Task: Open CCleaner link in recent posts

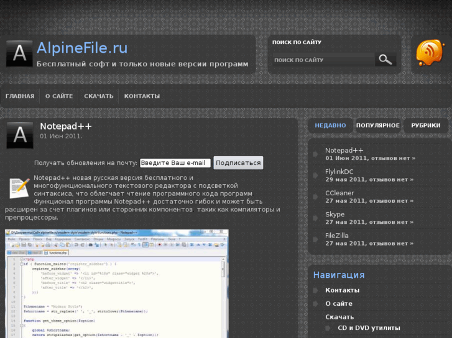Action: (340, 193)
